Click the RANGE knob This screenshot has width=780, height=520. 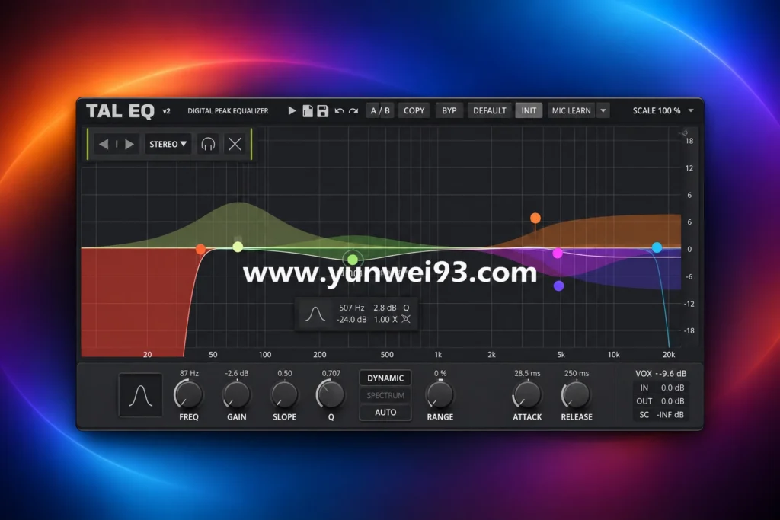pyautogui.click(x=440, y=394)
